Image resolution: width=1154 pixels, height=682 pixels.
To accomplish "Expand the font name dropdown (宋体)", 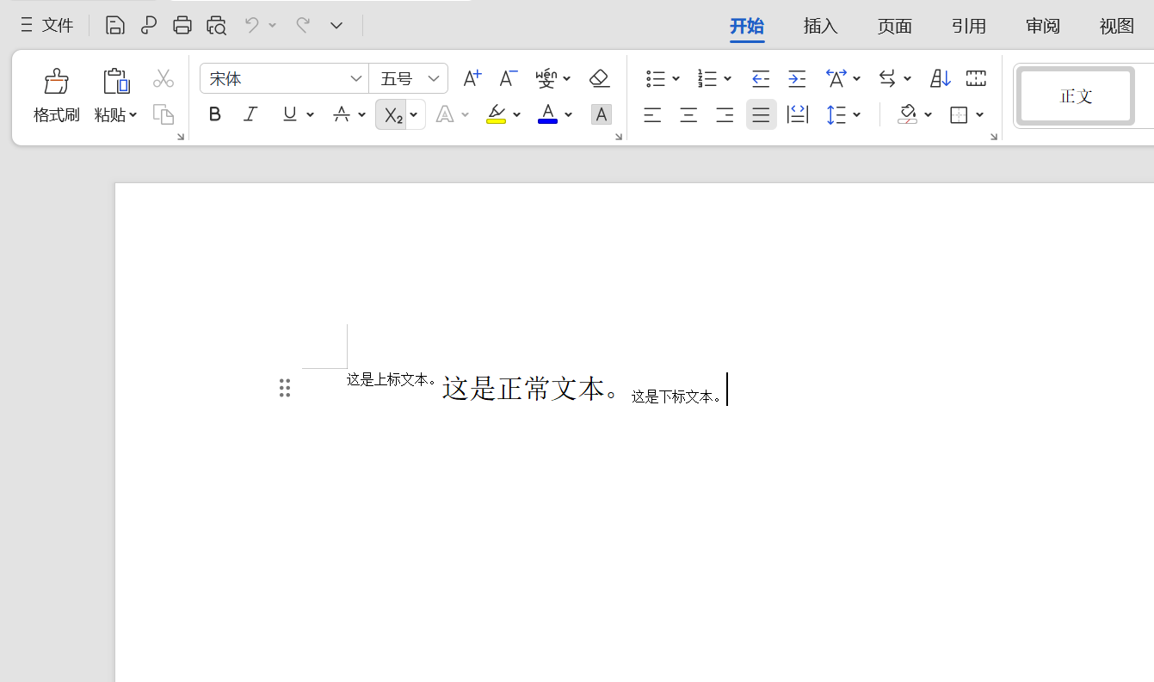I will point(355,79).
